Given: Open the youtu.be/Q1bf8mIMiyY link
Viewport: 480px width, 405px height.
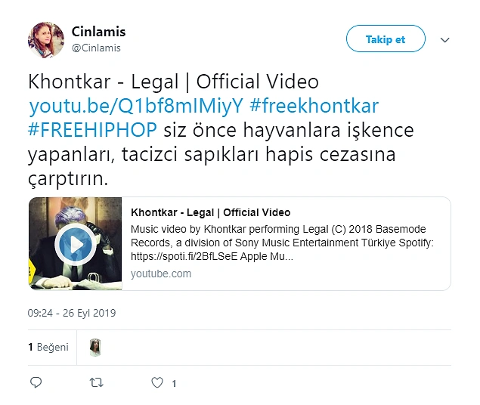Looking at the screenshot, I should (x=136, y=106).
